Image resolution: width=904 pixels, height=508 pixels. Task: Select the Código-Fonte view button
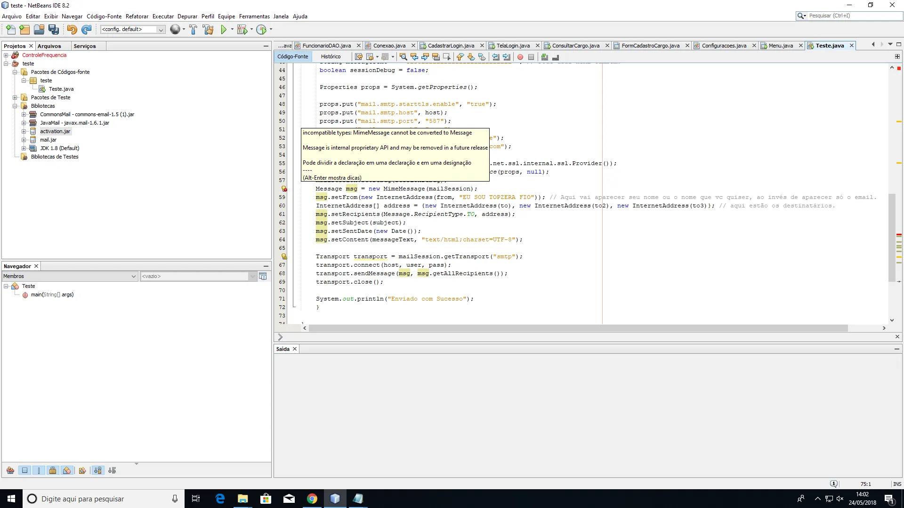[292, 57]
